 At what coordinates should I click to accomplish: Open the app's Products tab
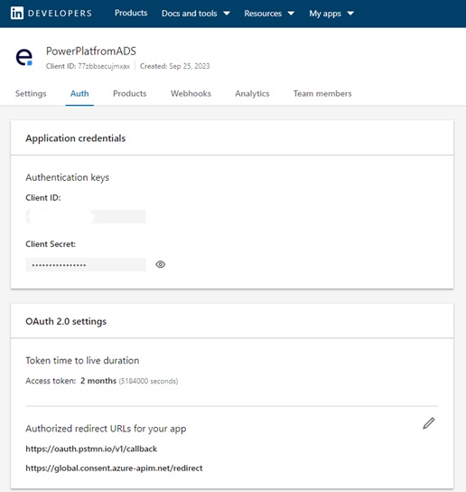tap(130, 93)
